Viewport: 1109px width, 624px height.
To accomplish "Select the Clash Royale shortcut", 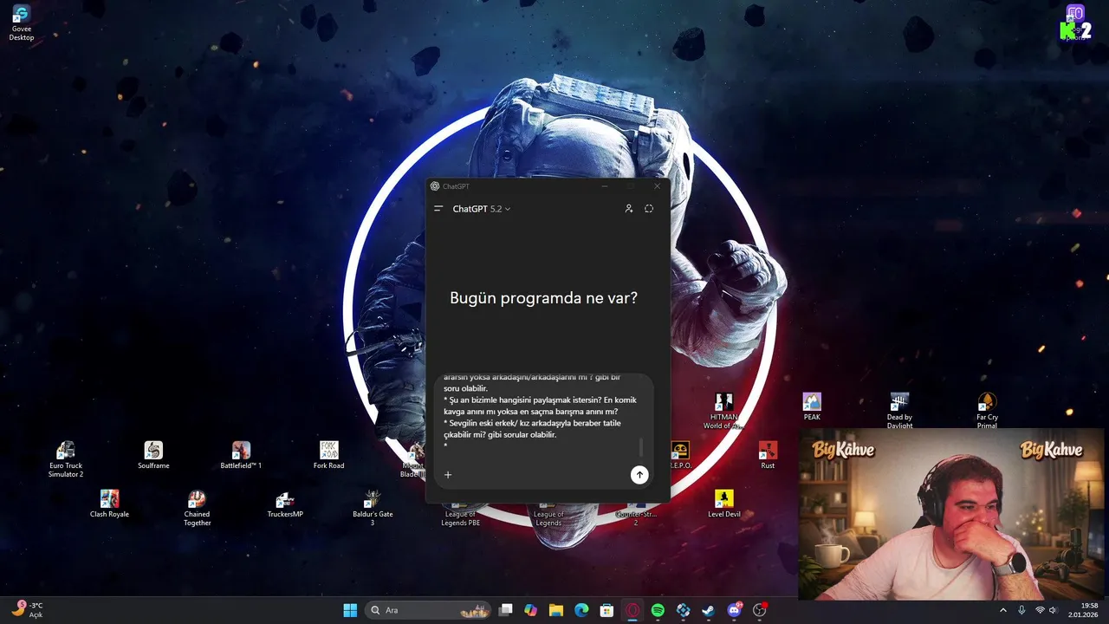I will click(x=109, y=504).
